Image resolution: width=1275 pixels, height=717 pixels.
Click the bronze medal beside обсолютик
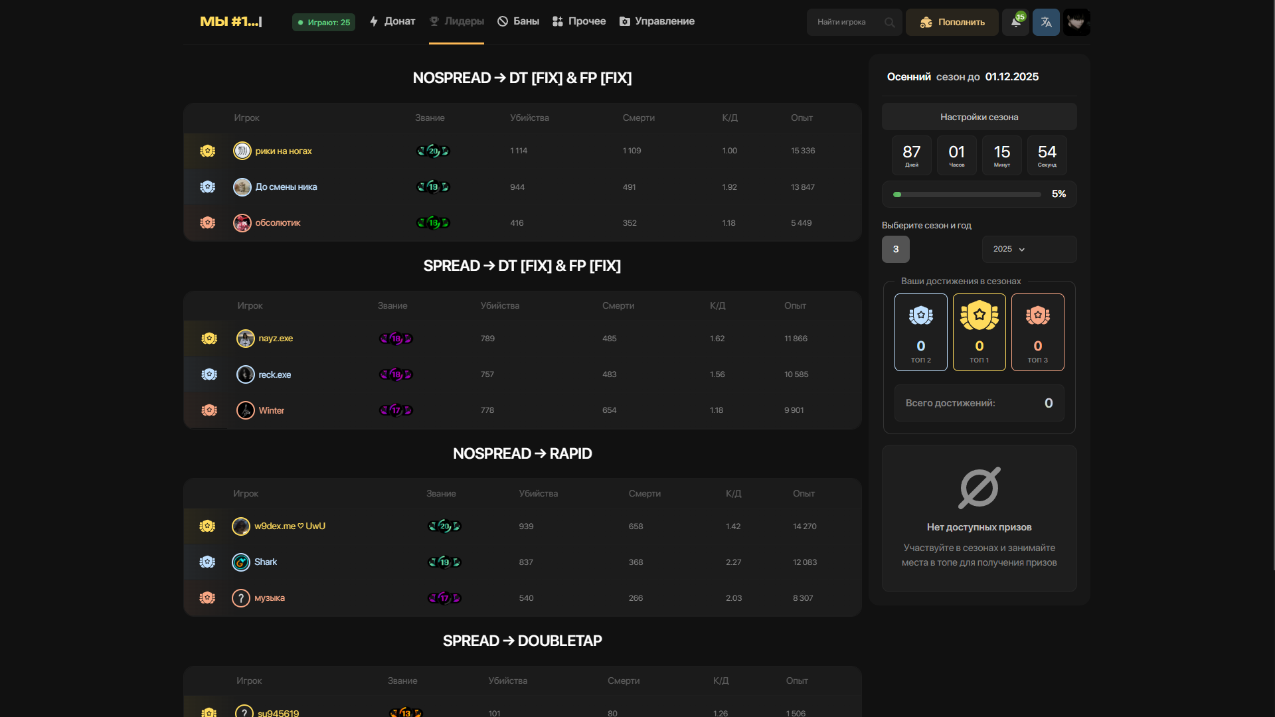208,222
